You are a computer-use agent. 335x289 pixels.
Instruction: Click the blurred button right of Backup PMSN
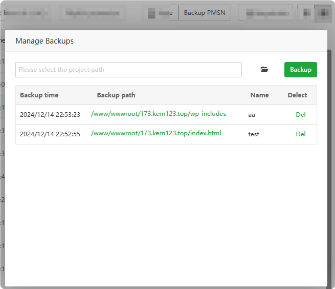tap(265, 13)
